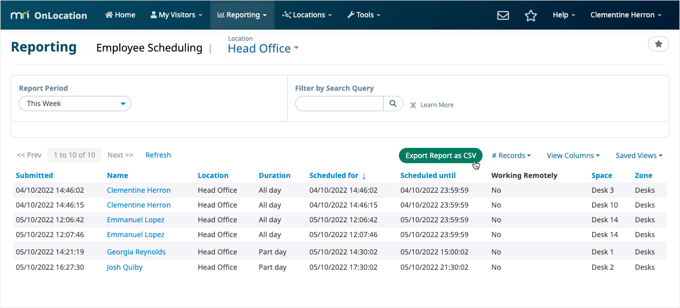The image size is (680, 308).
Task: Run search using the magnifying glass icon
Action: point(393,104)
